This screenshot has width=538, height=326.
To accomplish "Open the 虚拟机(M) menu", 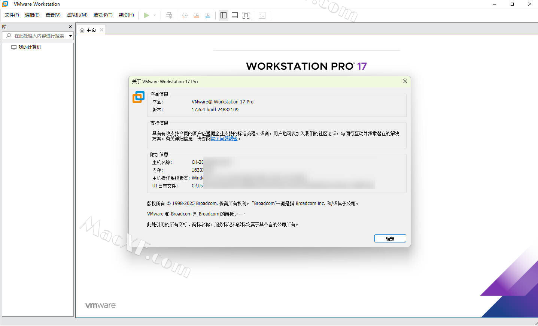I will click(x=77, y=15).
